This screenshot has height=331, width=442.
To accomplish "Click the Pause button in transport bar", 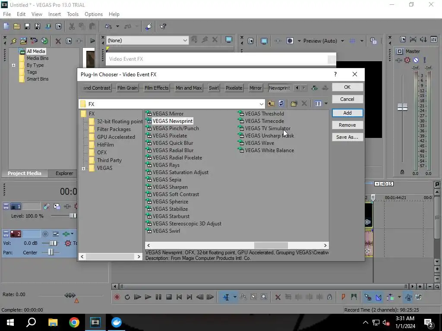I will (x=158, y=297).
